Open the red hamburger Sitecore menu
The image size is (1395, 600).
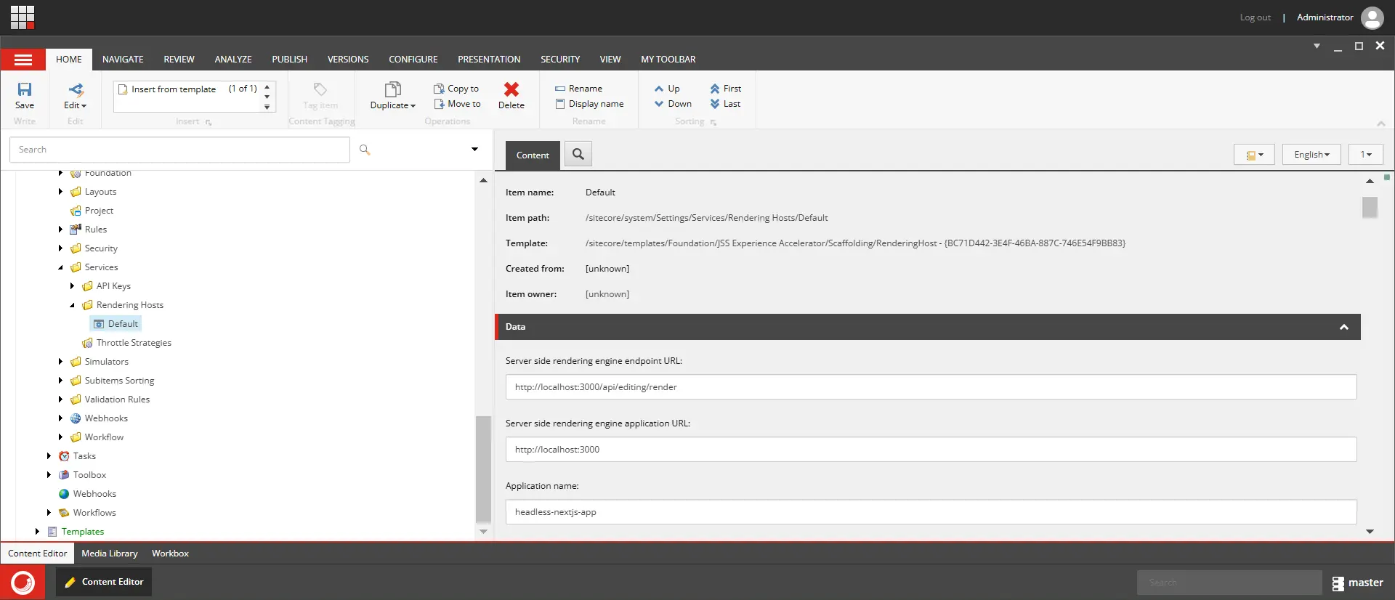(x=23, y=60)
